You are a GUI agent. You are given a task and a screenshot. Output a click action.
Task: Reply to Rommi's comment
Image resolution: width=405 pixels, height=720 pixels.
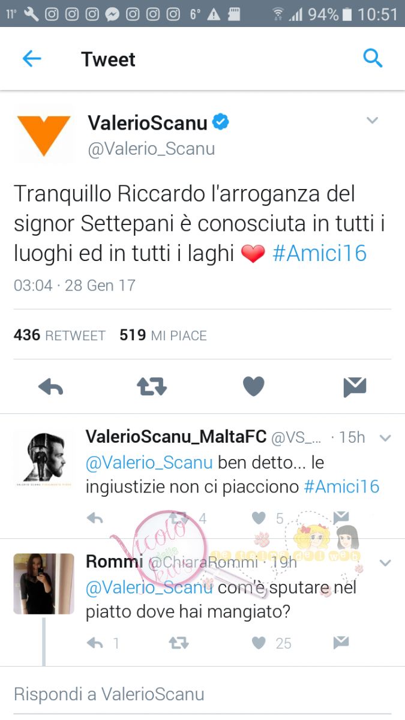[x=95, y=643]
